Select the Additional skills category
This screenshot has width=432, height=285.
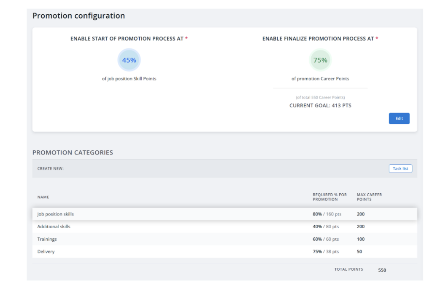[x=54, y=226]
